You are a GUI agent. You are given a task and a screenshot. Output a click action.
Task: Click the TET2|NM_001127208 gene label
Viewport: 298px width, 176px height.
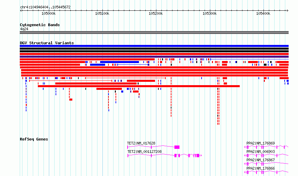pos(144,152)
